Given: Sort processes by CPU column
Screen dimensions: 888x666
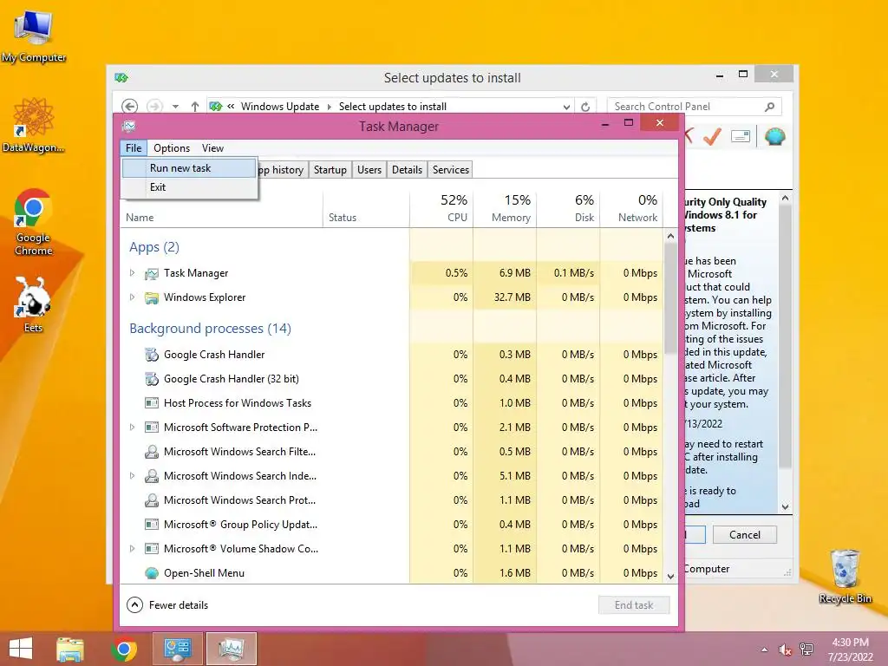Looking at the screenshot, I should tap(441, 208).
